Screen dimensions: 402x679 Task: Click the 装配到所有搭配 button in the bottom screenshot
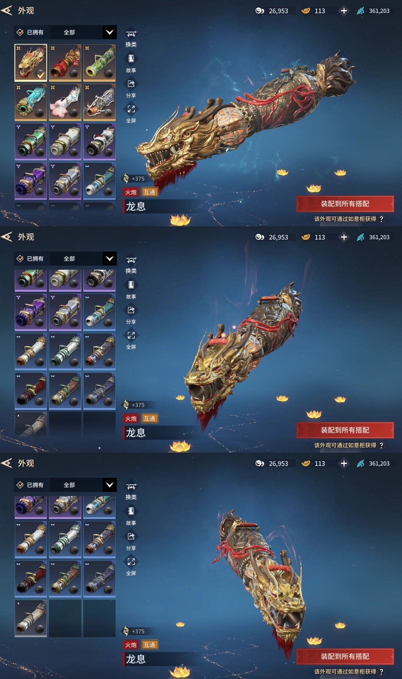point(345,656)
